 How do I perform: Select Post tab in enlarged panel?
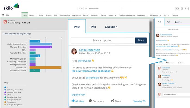(x=77, y=27)
